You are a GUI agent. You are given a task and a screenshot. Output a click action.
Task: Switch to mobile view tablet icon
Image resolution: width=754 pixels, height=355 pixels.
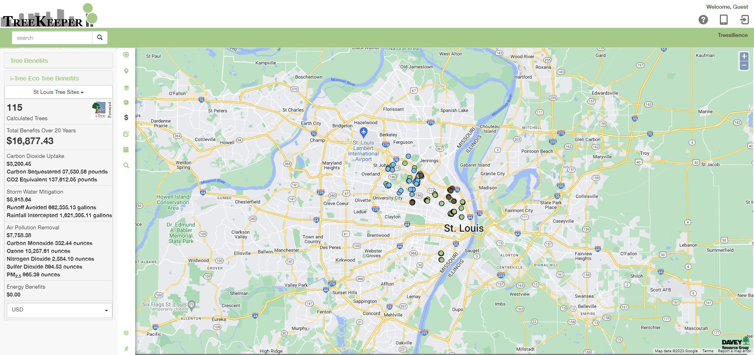[x=723, y=20]
